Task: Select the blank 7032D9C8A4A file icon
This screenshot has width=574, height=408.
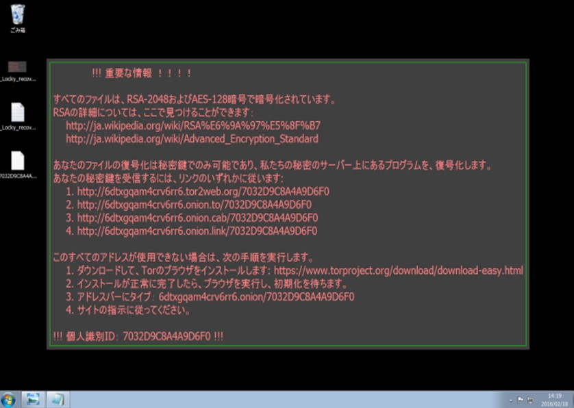Action: [x=18, y=165]
